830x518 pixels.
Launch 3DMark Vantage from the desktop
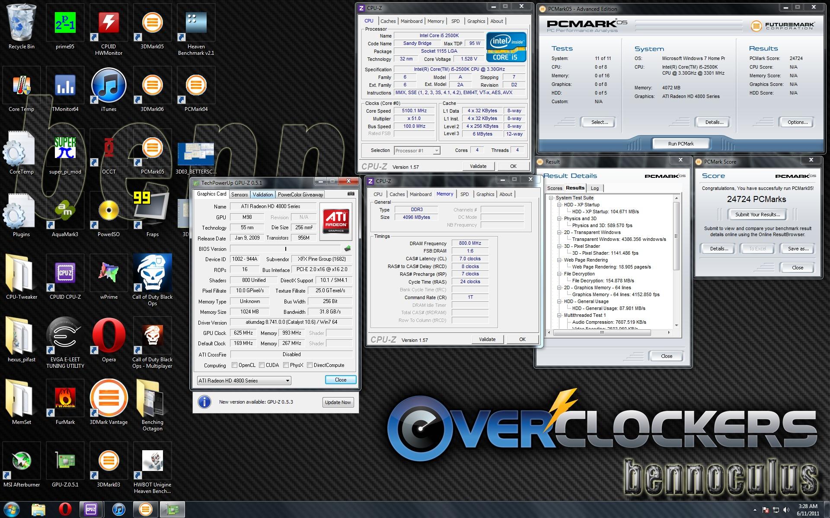(x=109, y=402)
